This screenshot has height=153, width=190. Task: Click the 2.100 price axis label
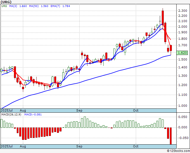click(183, 21)
